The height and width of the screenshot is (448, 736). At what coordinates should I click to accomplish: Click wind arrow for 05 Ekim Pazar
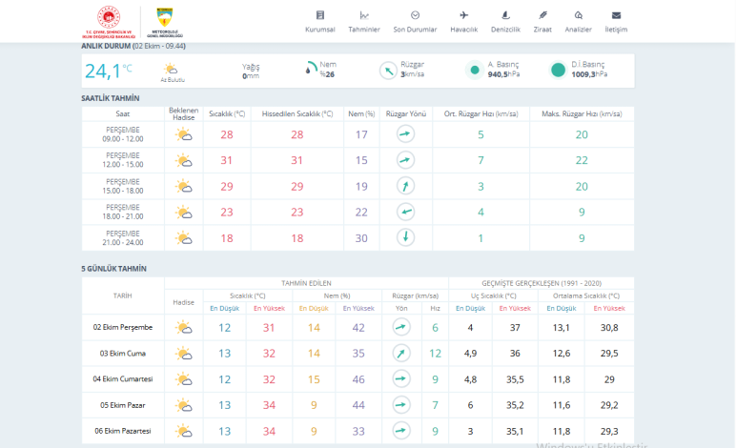[401, 405]
